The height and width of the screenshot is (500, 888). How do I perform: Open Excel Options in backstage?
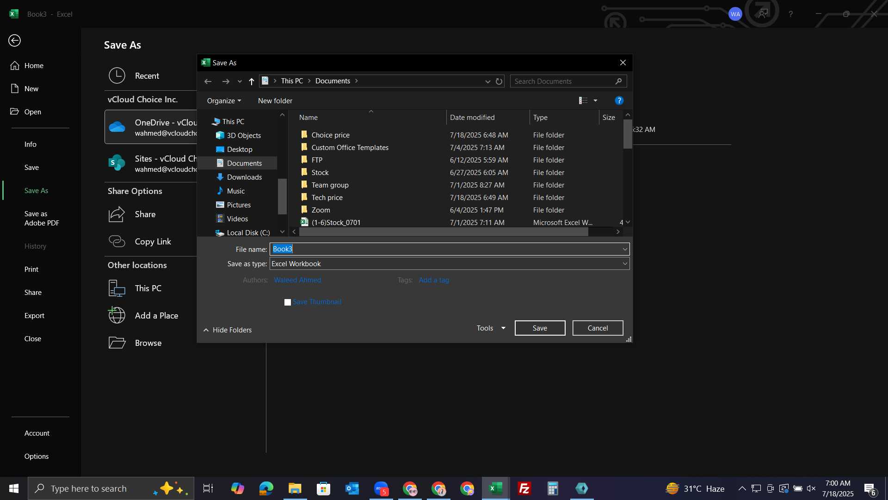(37, 456)
